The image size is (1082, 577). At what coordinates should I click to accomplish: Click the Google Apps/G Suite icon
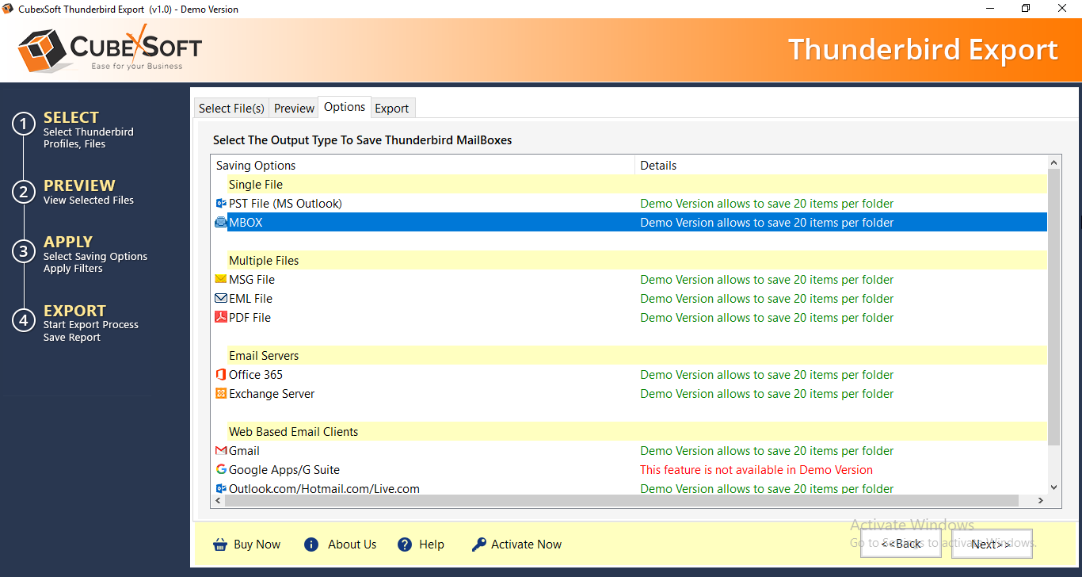click(221, 470)
